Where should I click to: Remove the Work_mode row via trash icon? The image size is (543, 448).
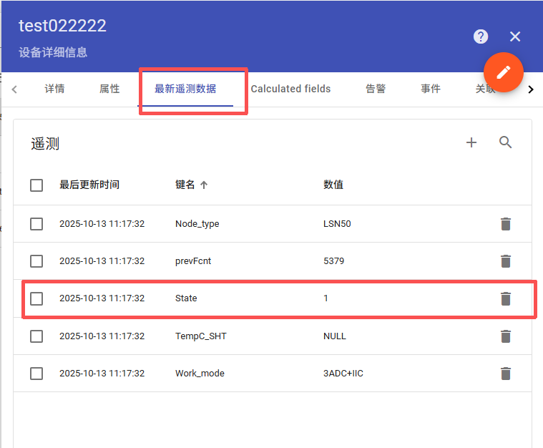coord(506,373)
